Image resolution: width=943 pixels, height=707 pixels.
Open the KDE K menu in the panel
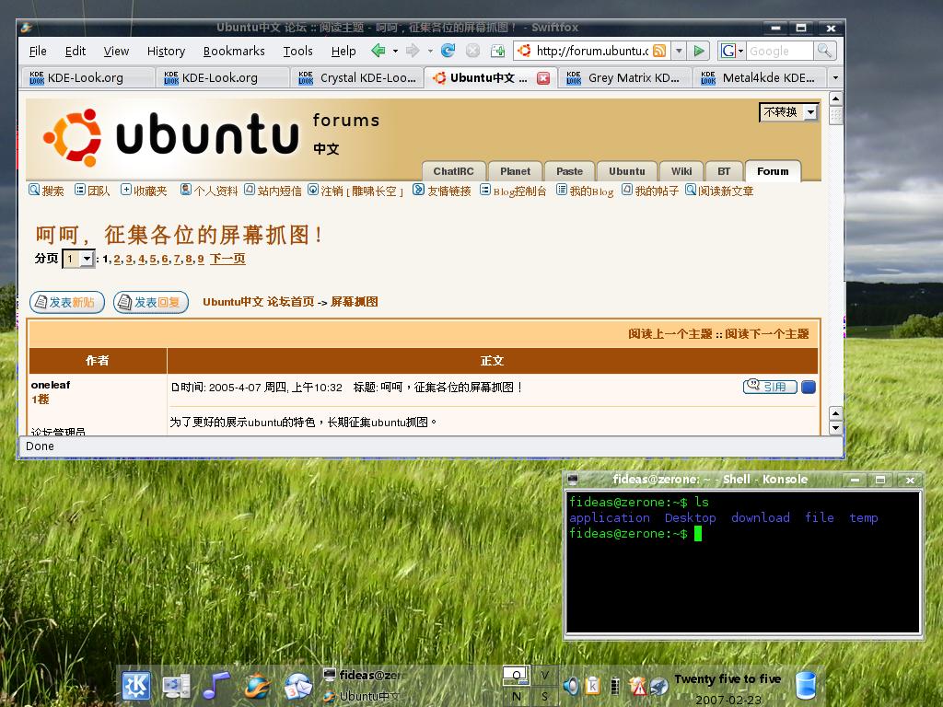[136, 686]
